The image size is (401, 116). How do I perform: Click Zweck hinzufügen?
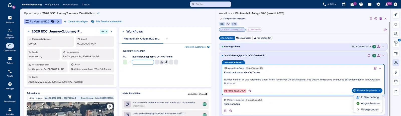[76, 21]
